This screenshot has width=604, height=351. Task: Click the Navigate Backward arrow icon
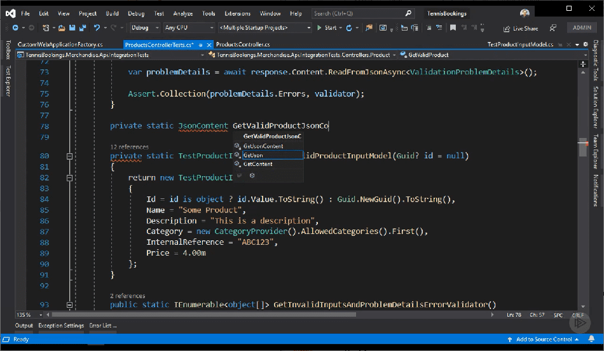[x=15, y=28]
